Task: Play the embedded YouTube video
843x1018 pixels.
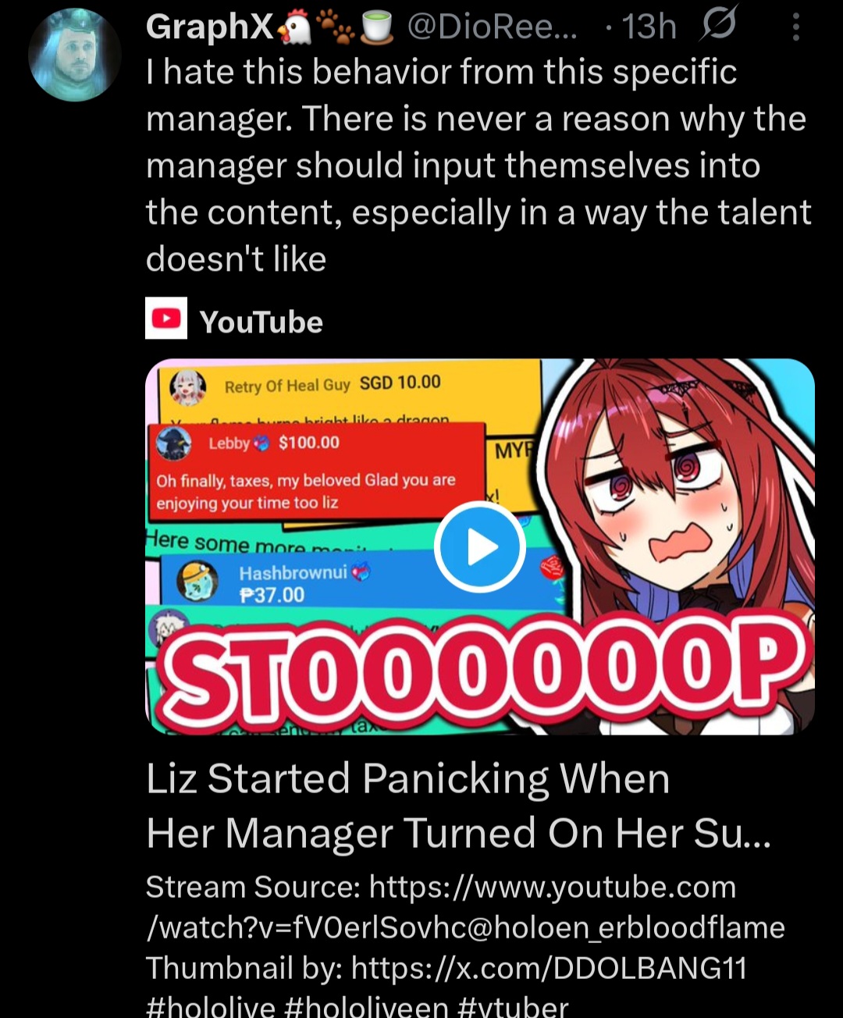Action: point(479,547)
